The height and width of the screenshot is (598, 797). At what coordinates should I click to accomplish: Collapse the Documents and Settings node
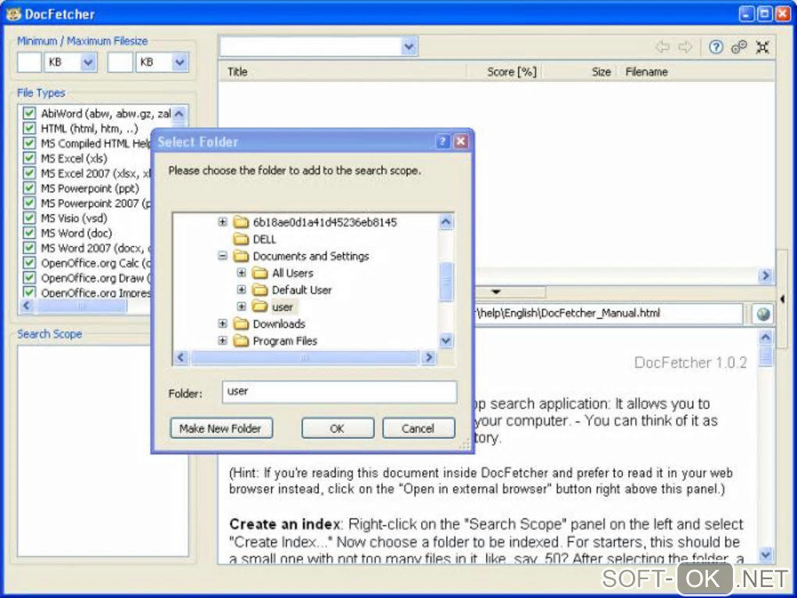(x=222, y=256)
